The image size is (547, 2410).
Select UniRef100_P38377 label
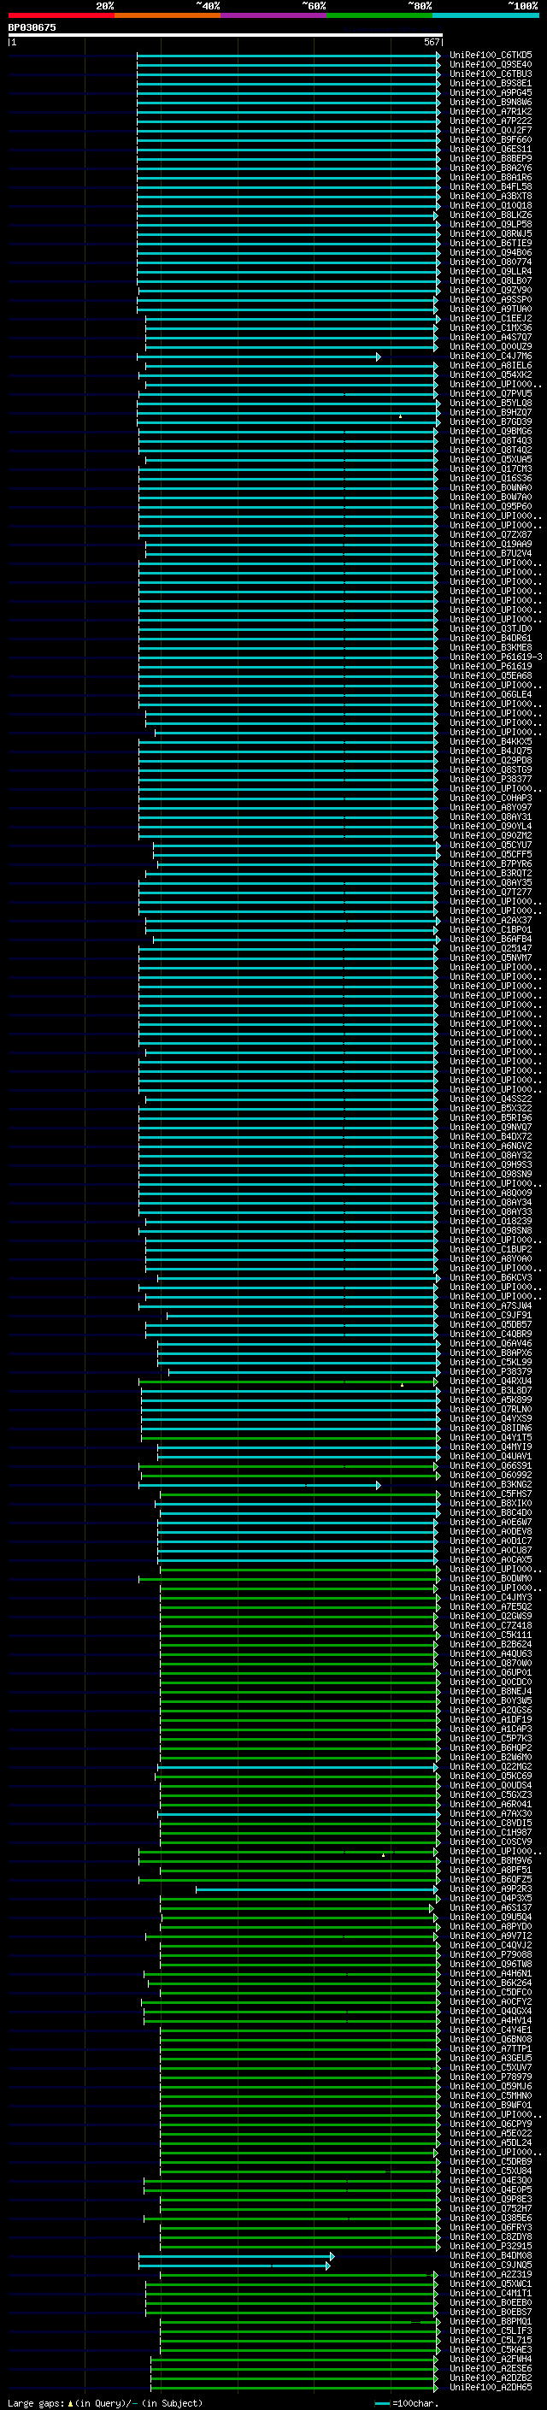pos(491,780)
